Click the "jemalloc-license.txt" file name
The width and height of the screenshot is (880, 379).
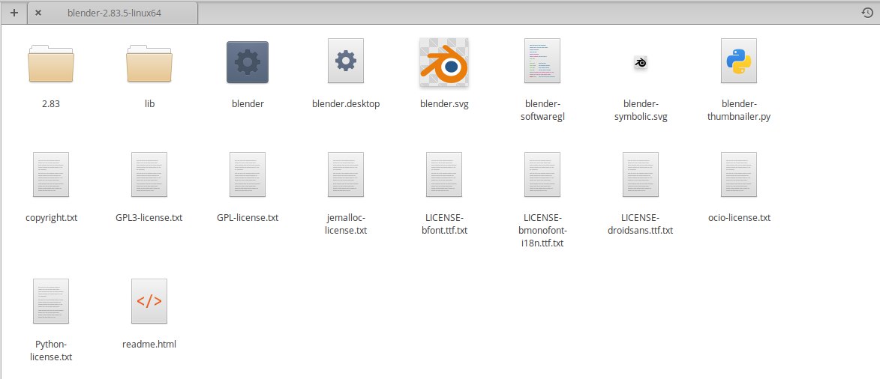click(346, 224)
